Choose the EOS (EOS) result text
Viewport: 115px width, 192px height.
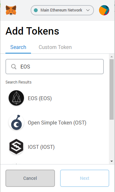pyautogui.click(x=40, y=98)
